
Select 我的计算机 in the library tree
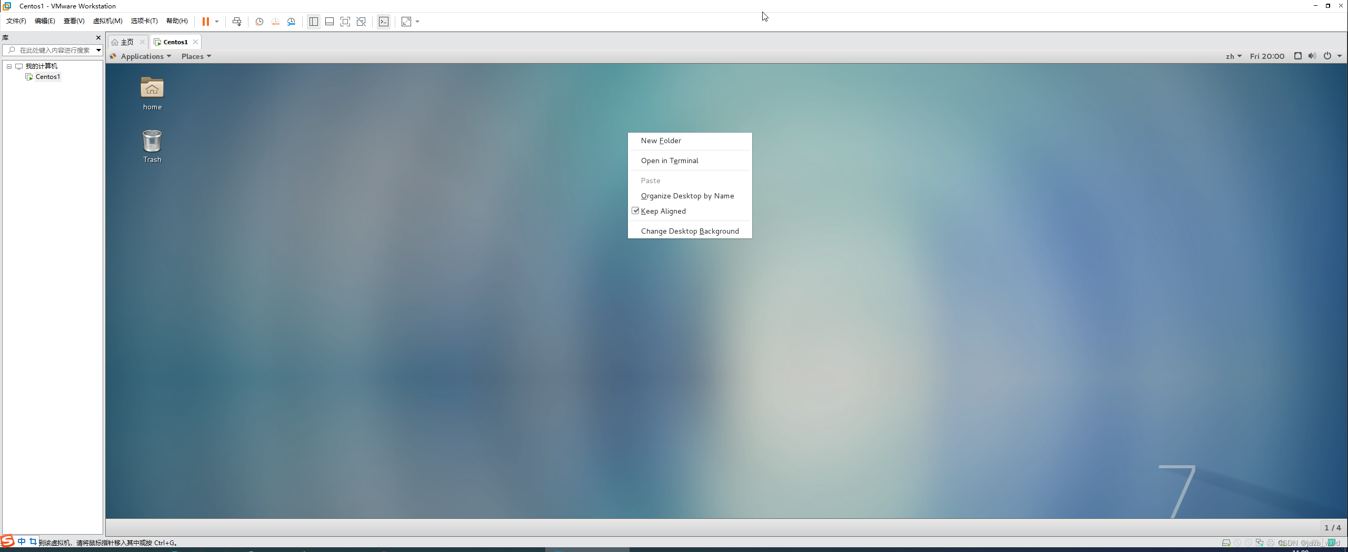[41, 66]
